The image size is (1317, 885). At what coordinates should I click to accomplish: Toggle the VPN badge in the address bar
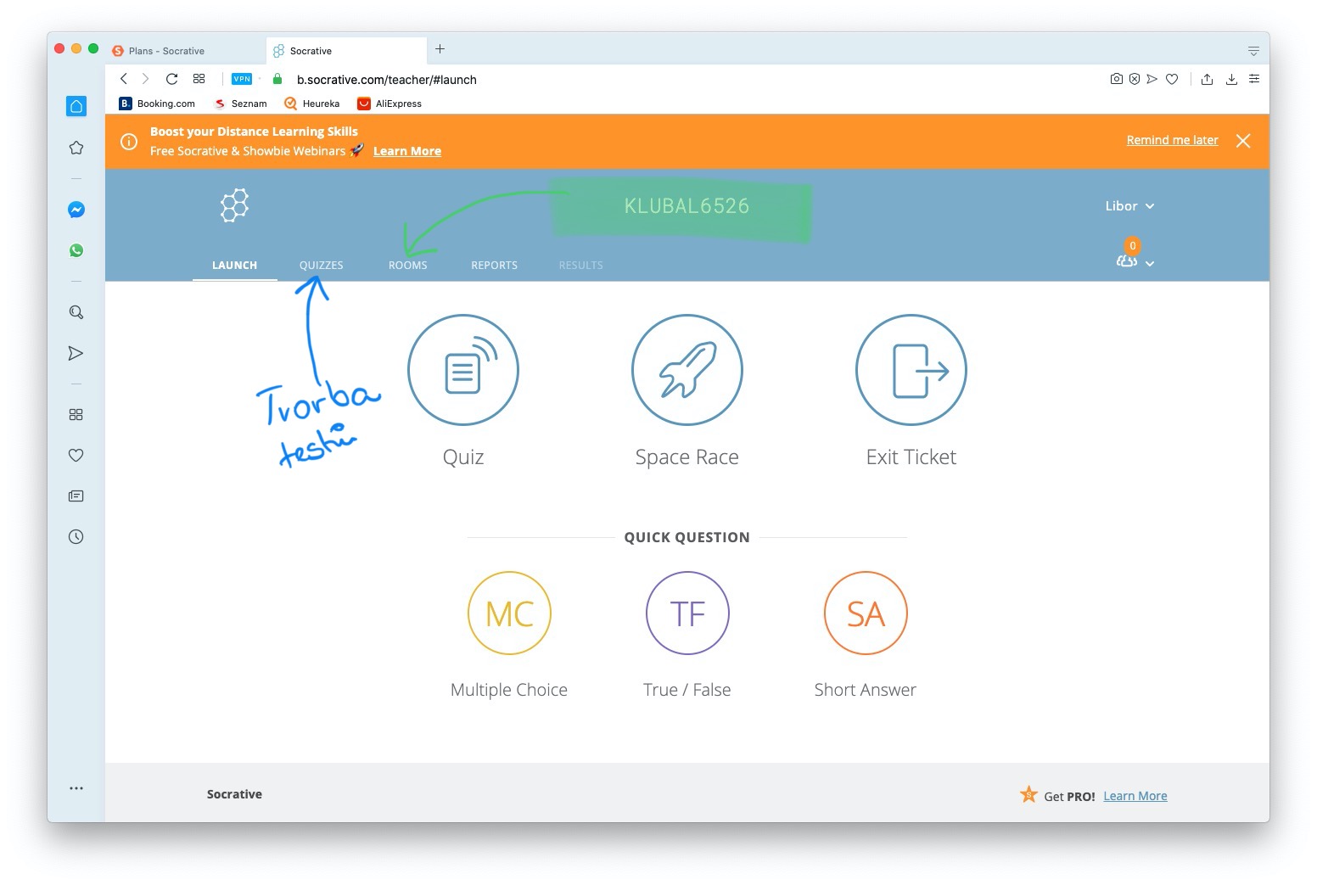click(x=242, y=79)
